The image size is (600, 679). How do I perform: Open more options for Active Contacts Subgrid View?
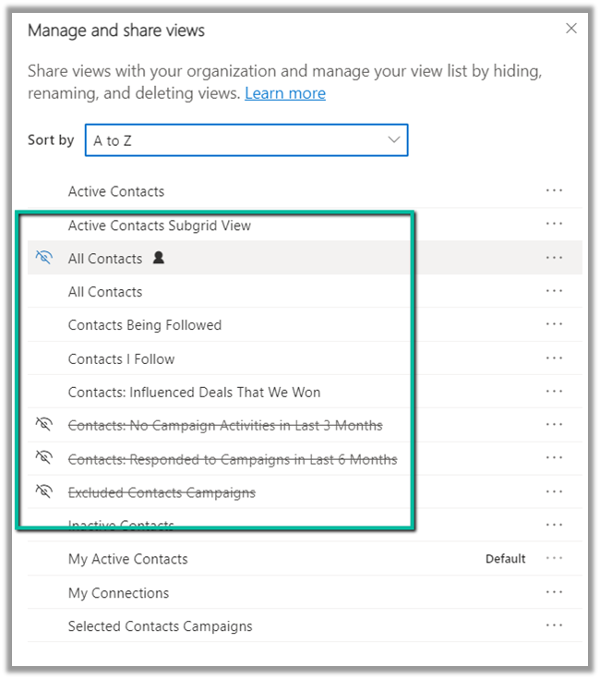(554, 224)
